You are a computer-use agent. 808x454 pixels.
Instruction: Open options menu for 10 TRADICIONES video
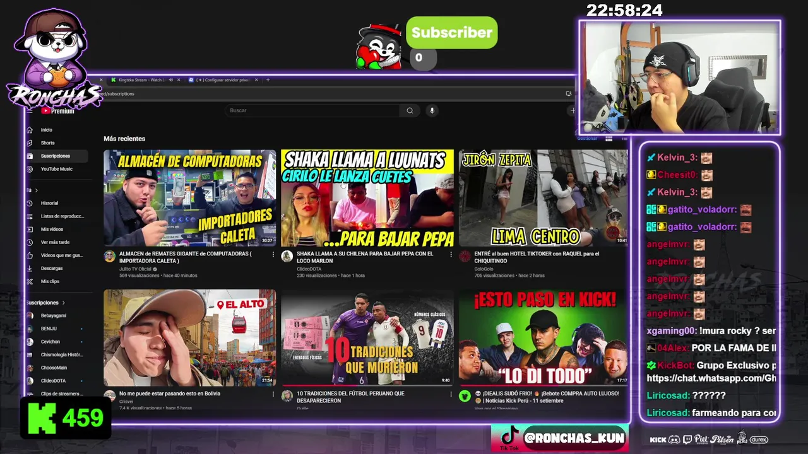point(451,393)
